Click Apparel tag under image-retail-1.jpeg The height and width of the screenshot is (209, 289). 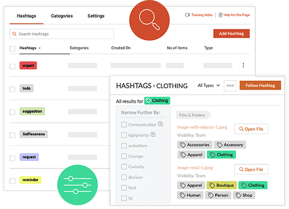pos(191,185)
